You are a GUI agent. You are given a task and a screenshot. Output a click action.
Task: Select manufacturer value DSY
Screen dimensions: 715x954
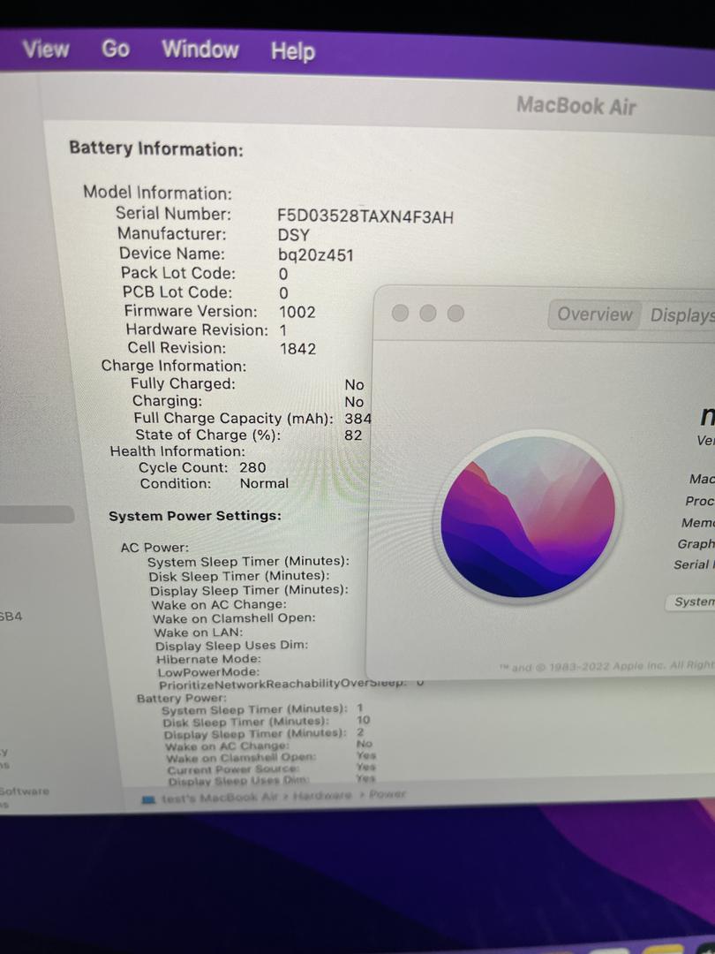pos(294,236)
